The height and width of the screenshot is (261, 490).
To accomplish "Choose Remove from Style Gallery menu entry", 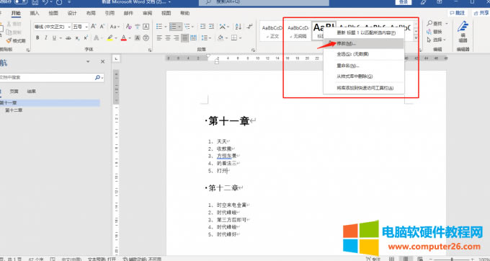I will click(364, 76).
